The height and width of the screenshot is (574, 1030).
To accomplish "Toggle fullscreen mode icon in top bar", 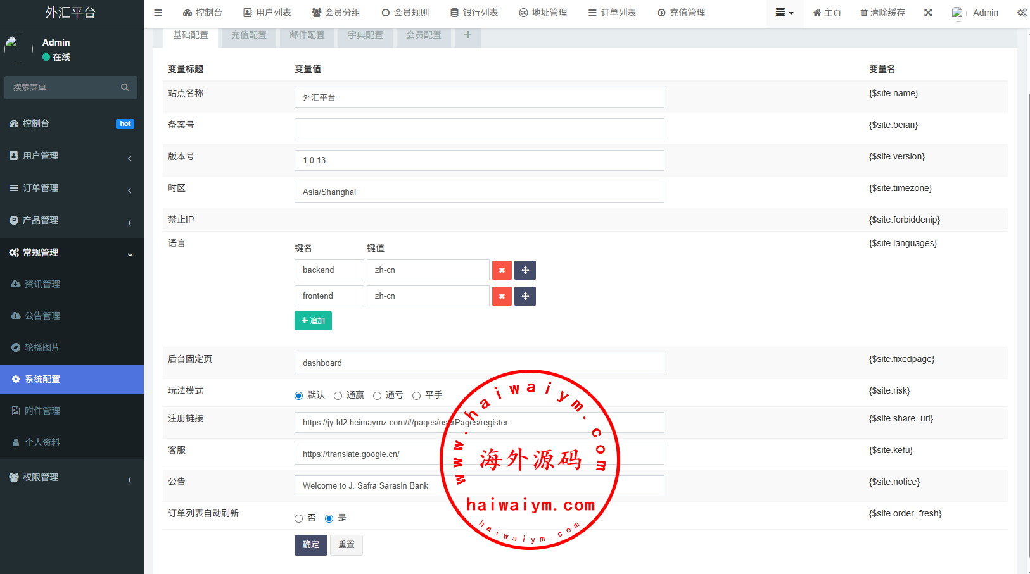I will pos(928,13).
